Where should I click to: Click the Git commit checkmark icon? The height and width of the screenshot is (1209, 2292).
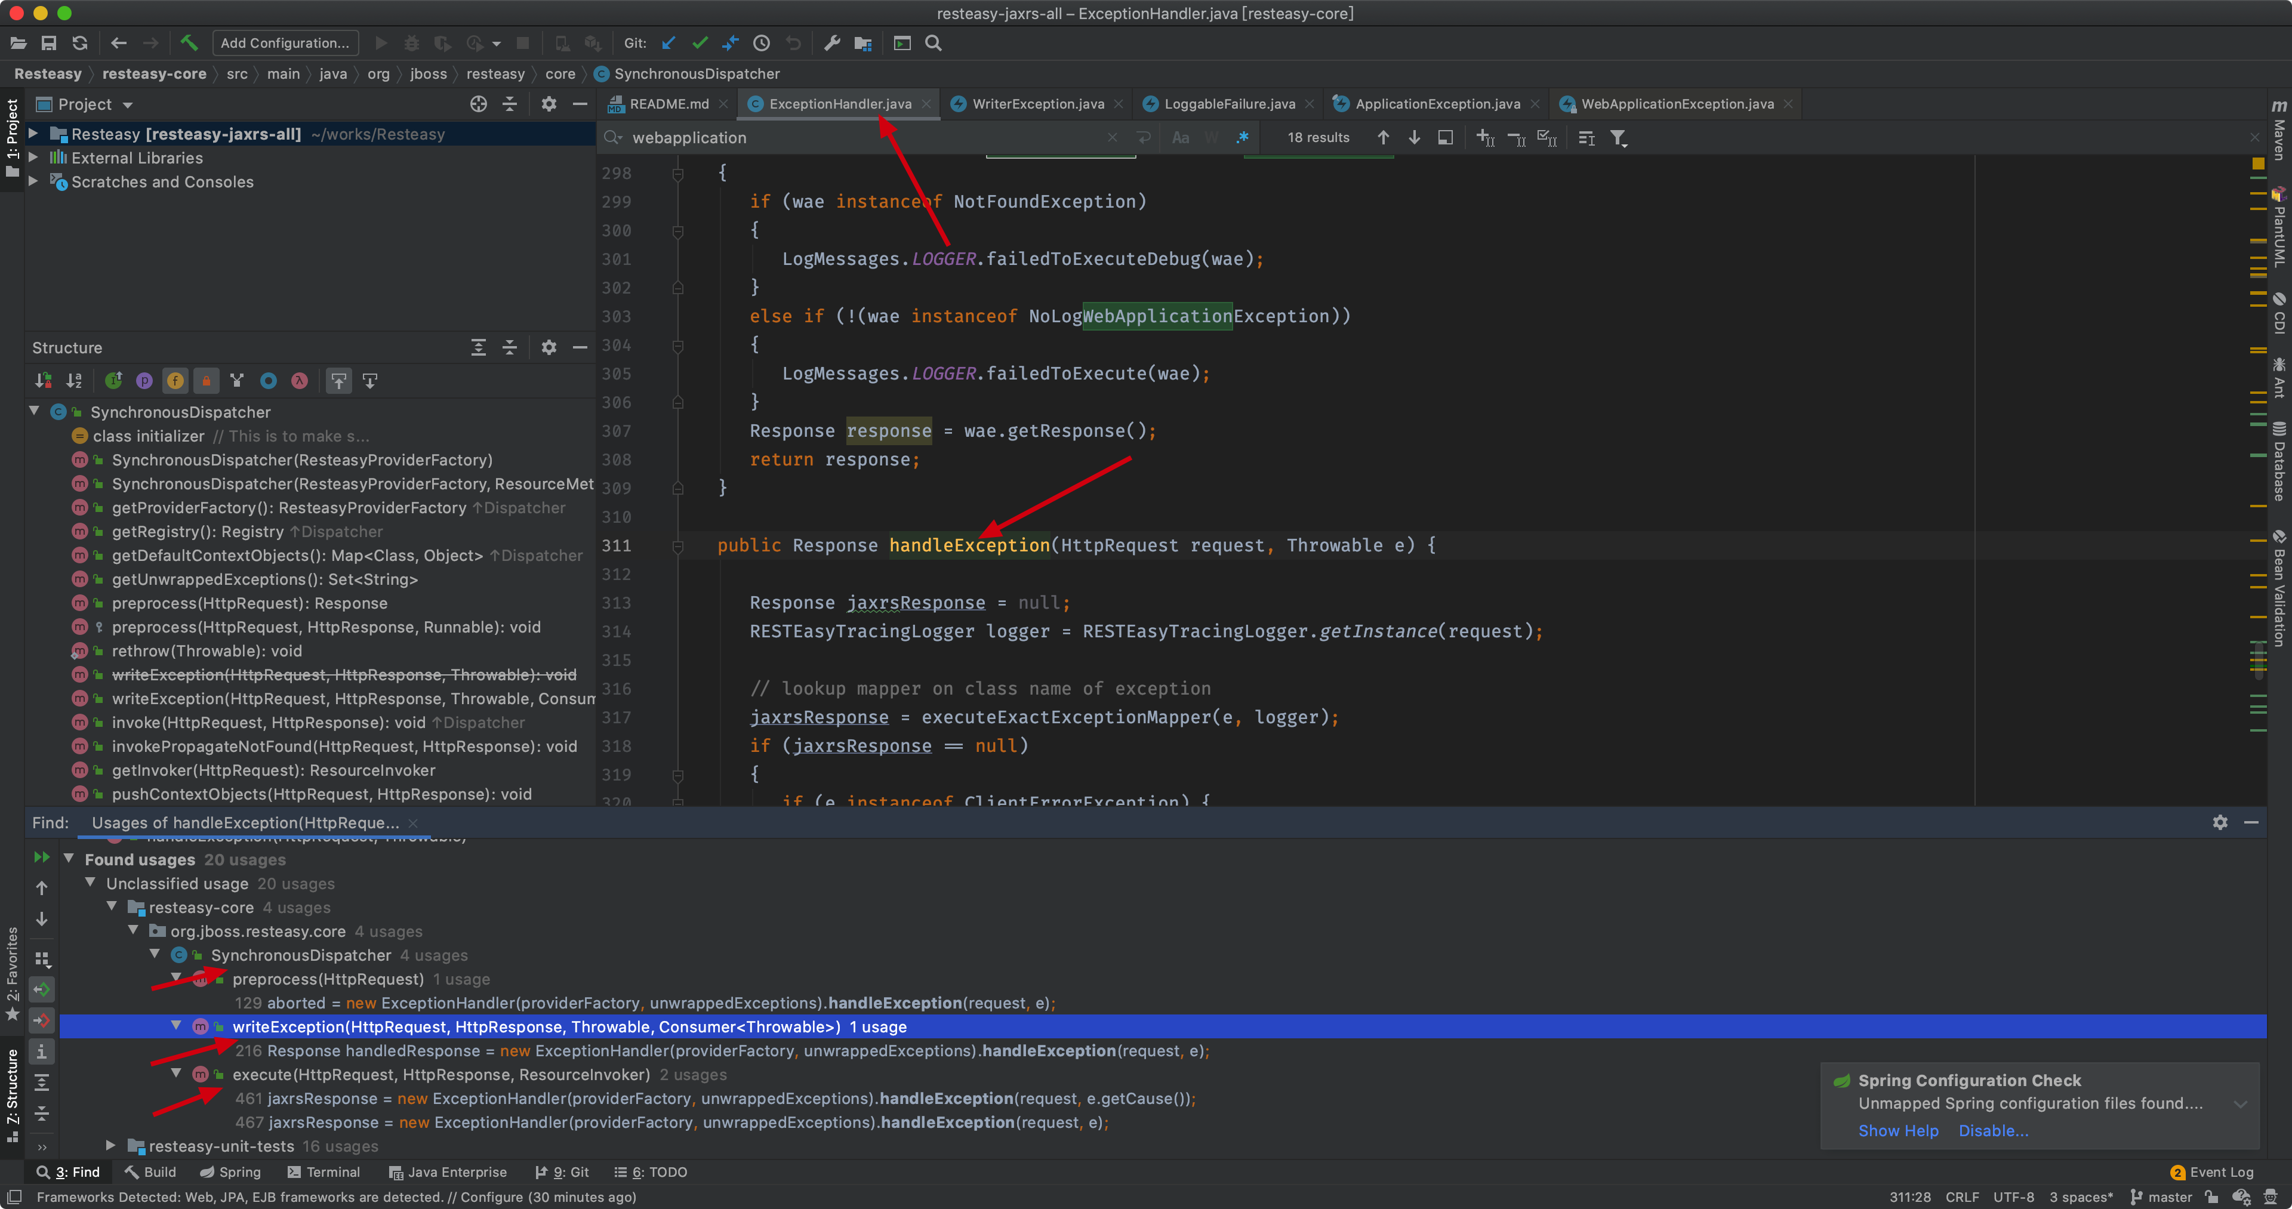coord(700,43)
